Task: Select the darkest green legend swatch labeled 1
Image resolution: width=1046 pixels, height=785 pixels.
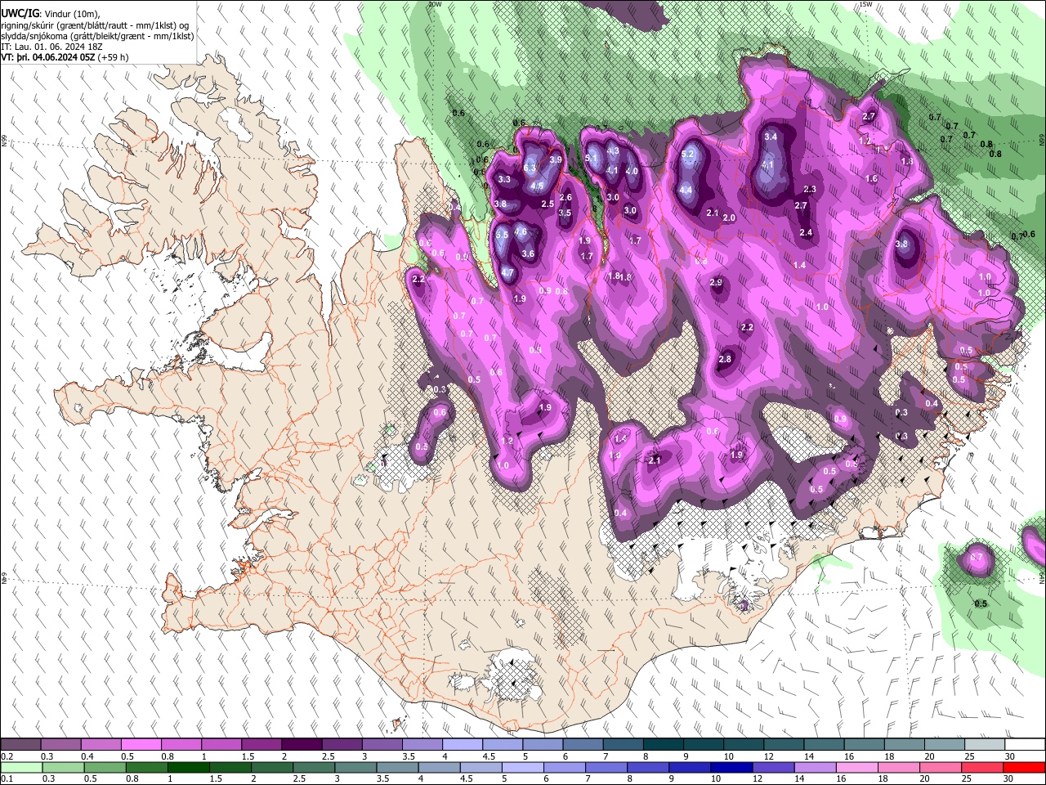Action: coord(189,767)
